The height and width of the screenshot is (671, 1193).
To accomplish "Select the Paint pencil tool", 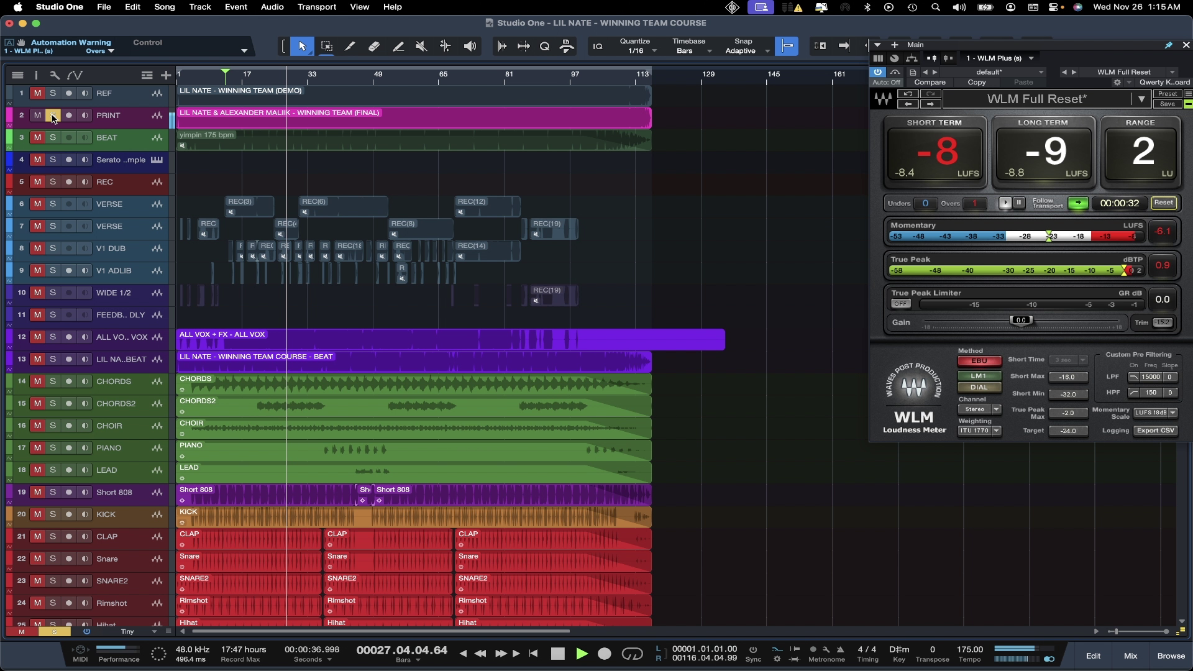I will (398, 47).
